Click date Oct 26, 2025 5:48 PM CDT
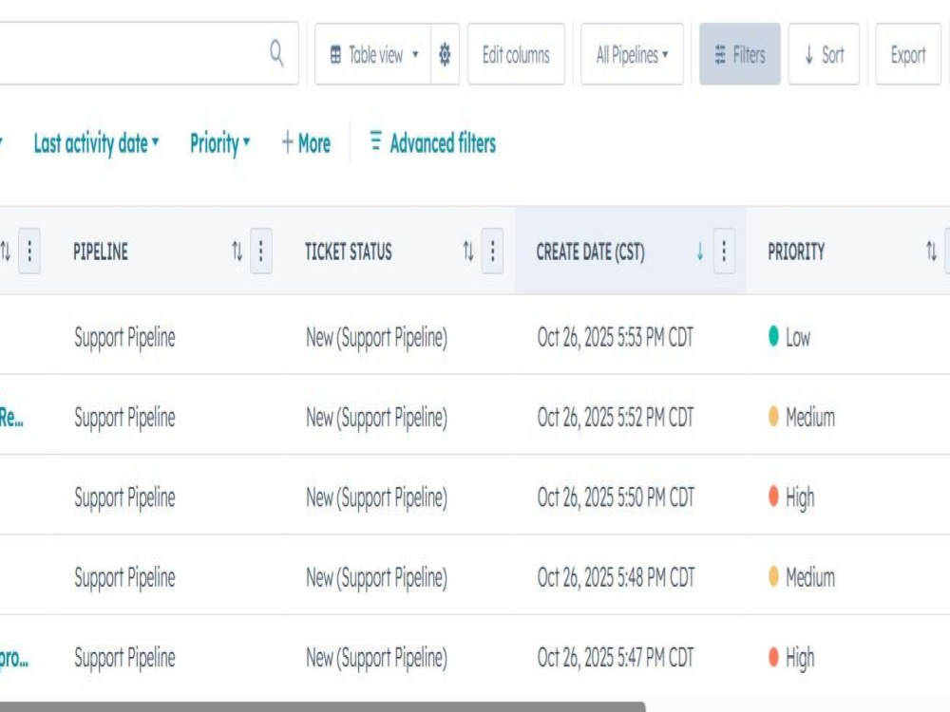Image resolution: width=950 pixels, height=712 pixels. tap(615, 577)
